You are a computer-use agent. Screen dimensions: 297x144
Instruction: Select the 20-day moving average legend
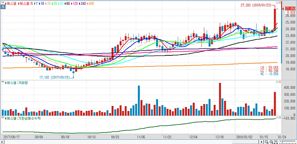point(55,4)
